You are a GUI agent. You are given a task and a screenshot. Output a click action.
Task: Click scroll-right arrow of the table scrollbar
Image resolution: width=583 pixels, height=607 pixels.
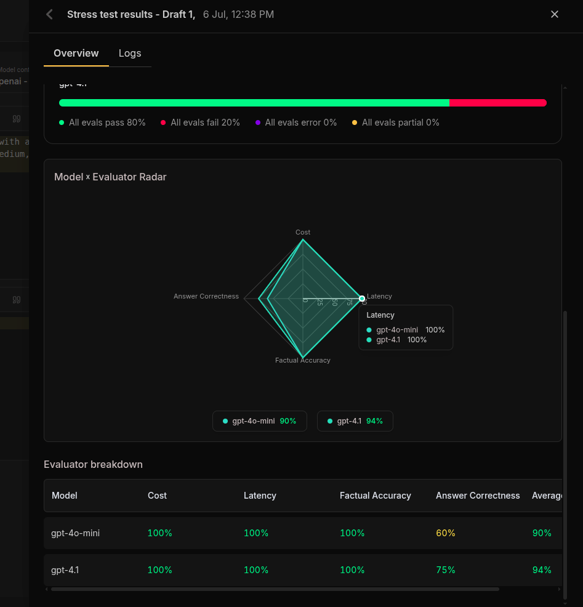[559, 589]
